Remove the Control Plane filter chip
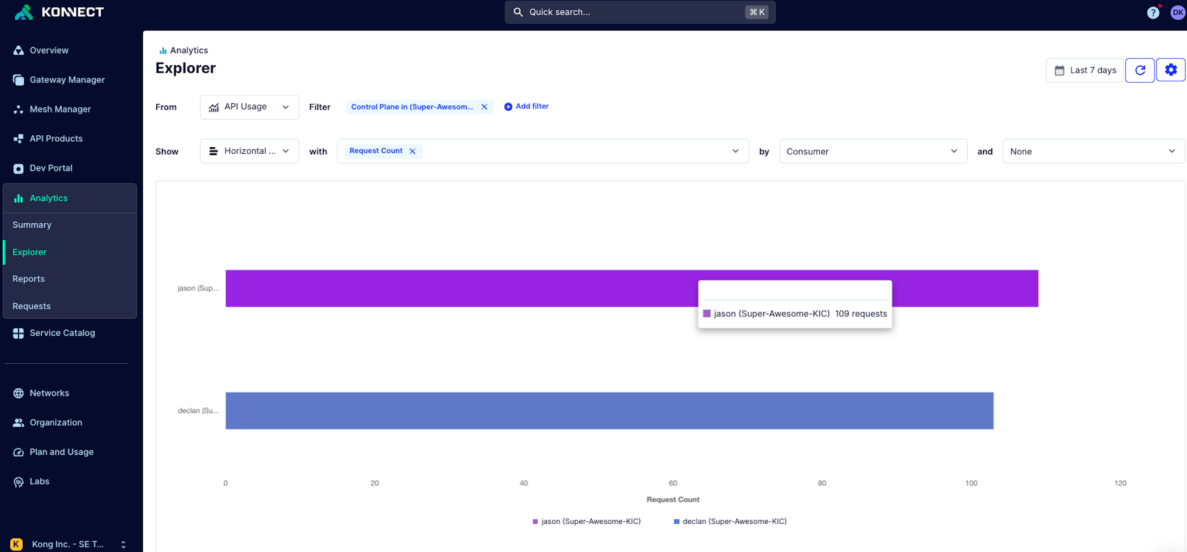 point(484,107)
